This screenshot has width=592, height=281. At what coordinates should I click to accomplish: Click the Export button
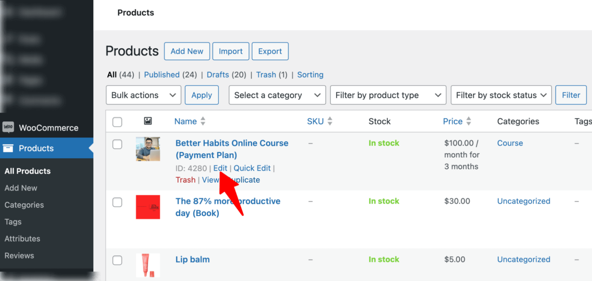pyautogui.click(x=270, y=51)
